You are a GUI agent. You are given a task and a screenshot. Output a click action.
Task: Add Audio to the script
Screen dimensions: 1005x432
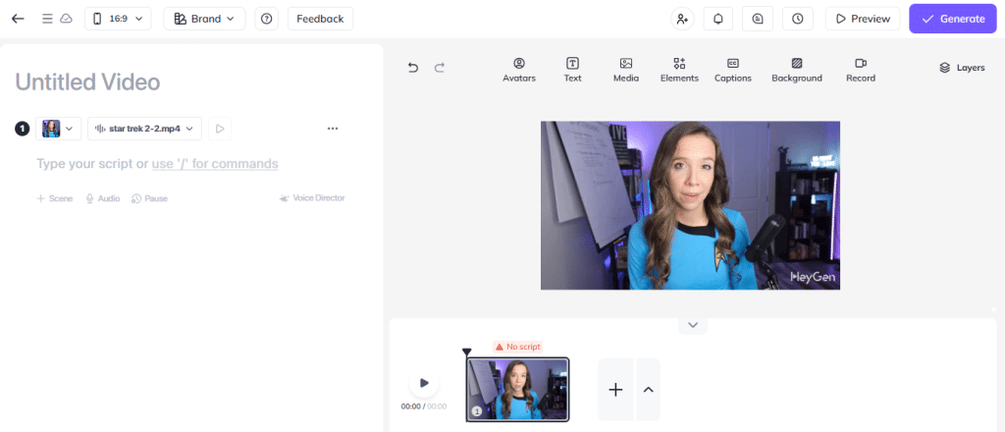[x=102, y=198]
